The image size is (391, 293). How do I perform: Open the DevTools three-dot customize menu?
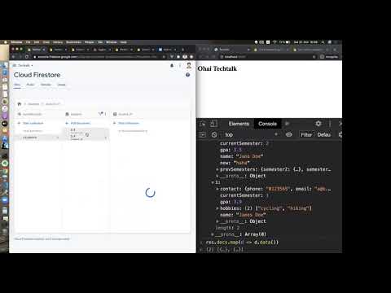(330, 124)
